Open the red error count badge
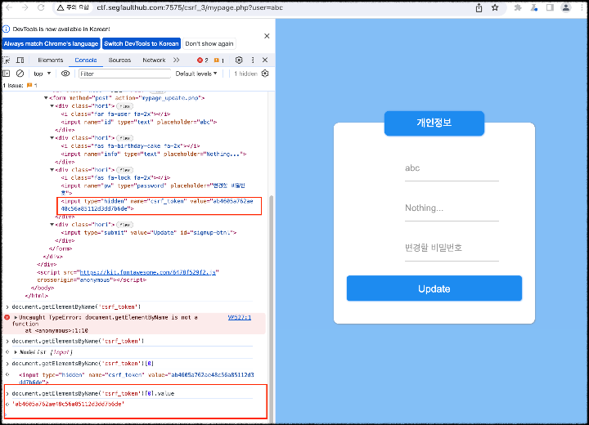589x425 pixels. (x=203, y=60)
